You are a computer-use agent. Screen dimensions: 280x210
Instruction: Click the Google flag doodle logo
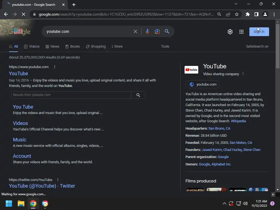point(19,32)
